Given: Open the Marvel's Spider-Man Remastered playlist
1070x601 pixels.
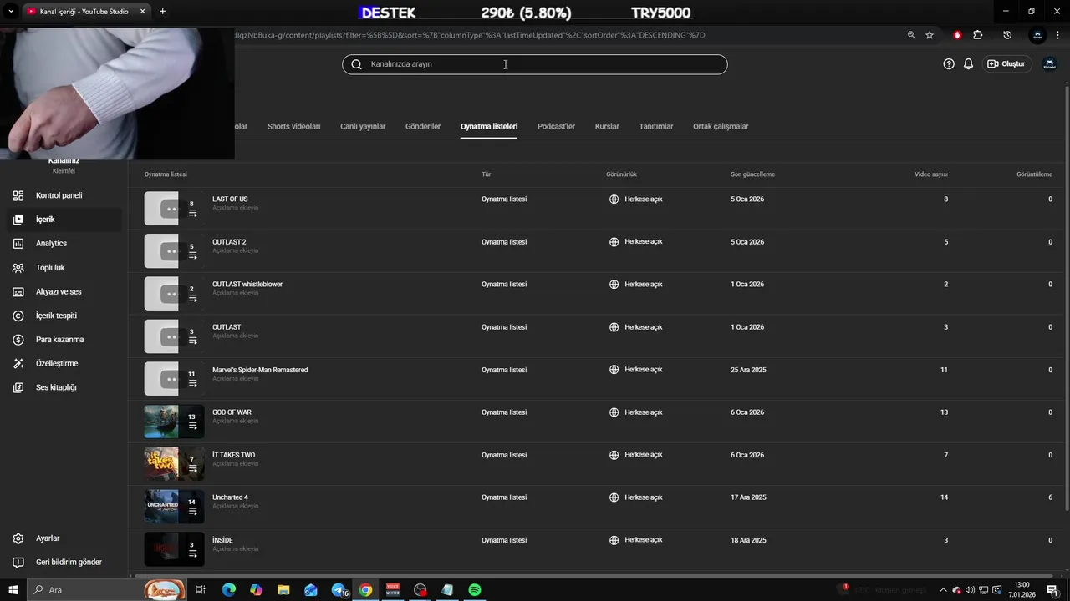Looking at the screenshot, I should tap(260, 370).
